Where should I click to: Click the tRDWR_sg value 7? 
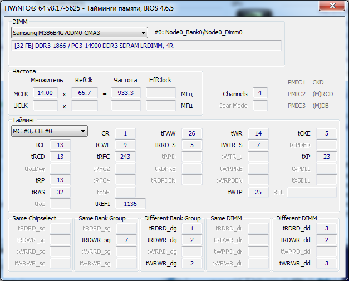coord(126,240)
